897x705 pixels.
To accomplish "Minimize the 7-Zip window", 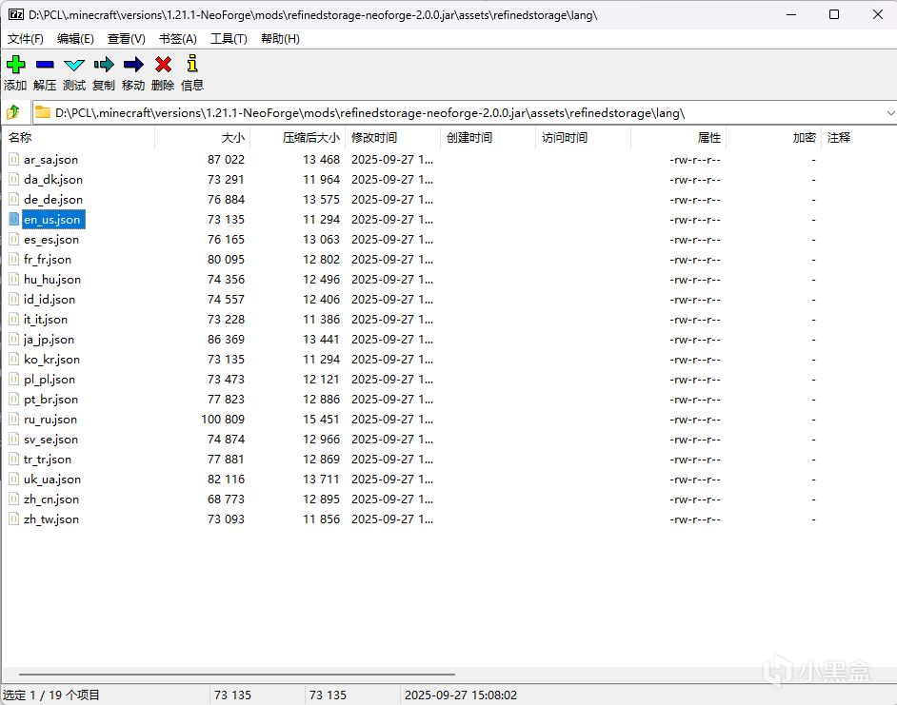I will 791,14.
